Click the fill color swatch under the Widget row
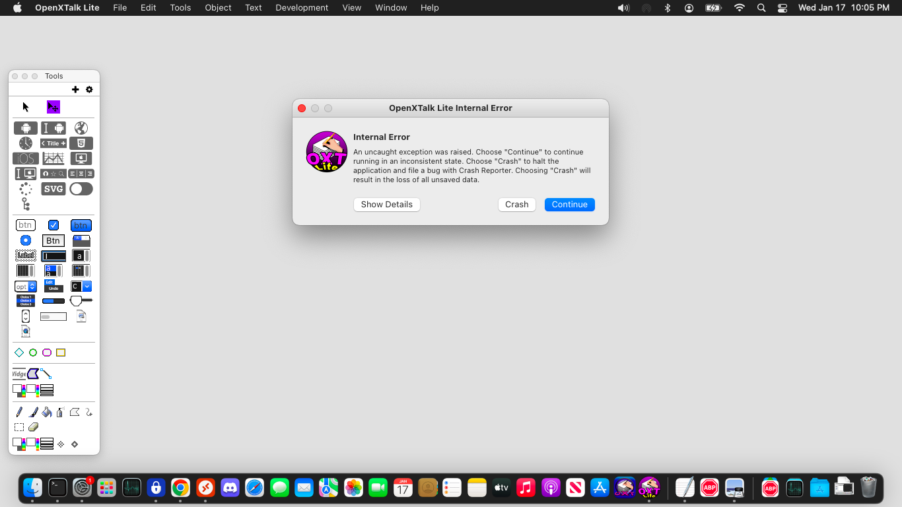The image size is (902, 507). click(19, 390)
